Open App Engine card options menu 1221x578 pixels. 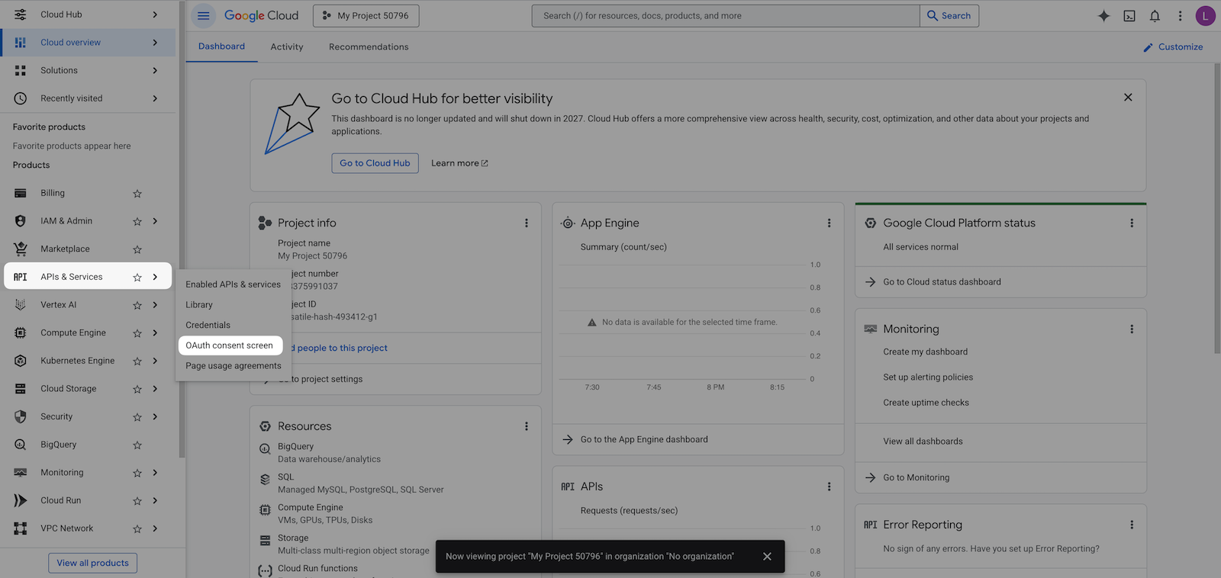(829, 223)
